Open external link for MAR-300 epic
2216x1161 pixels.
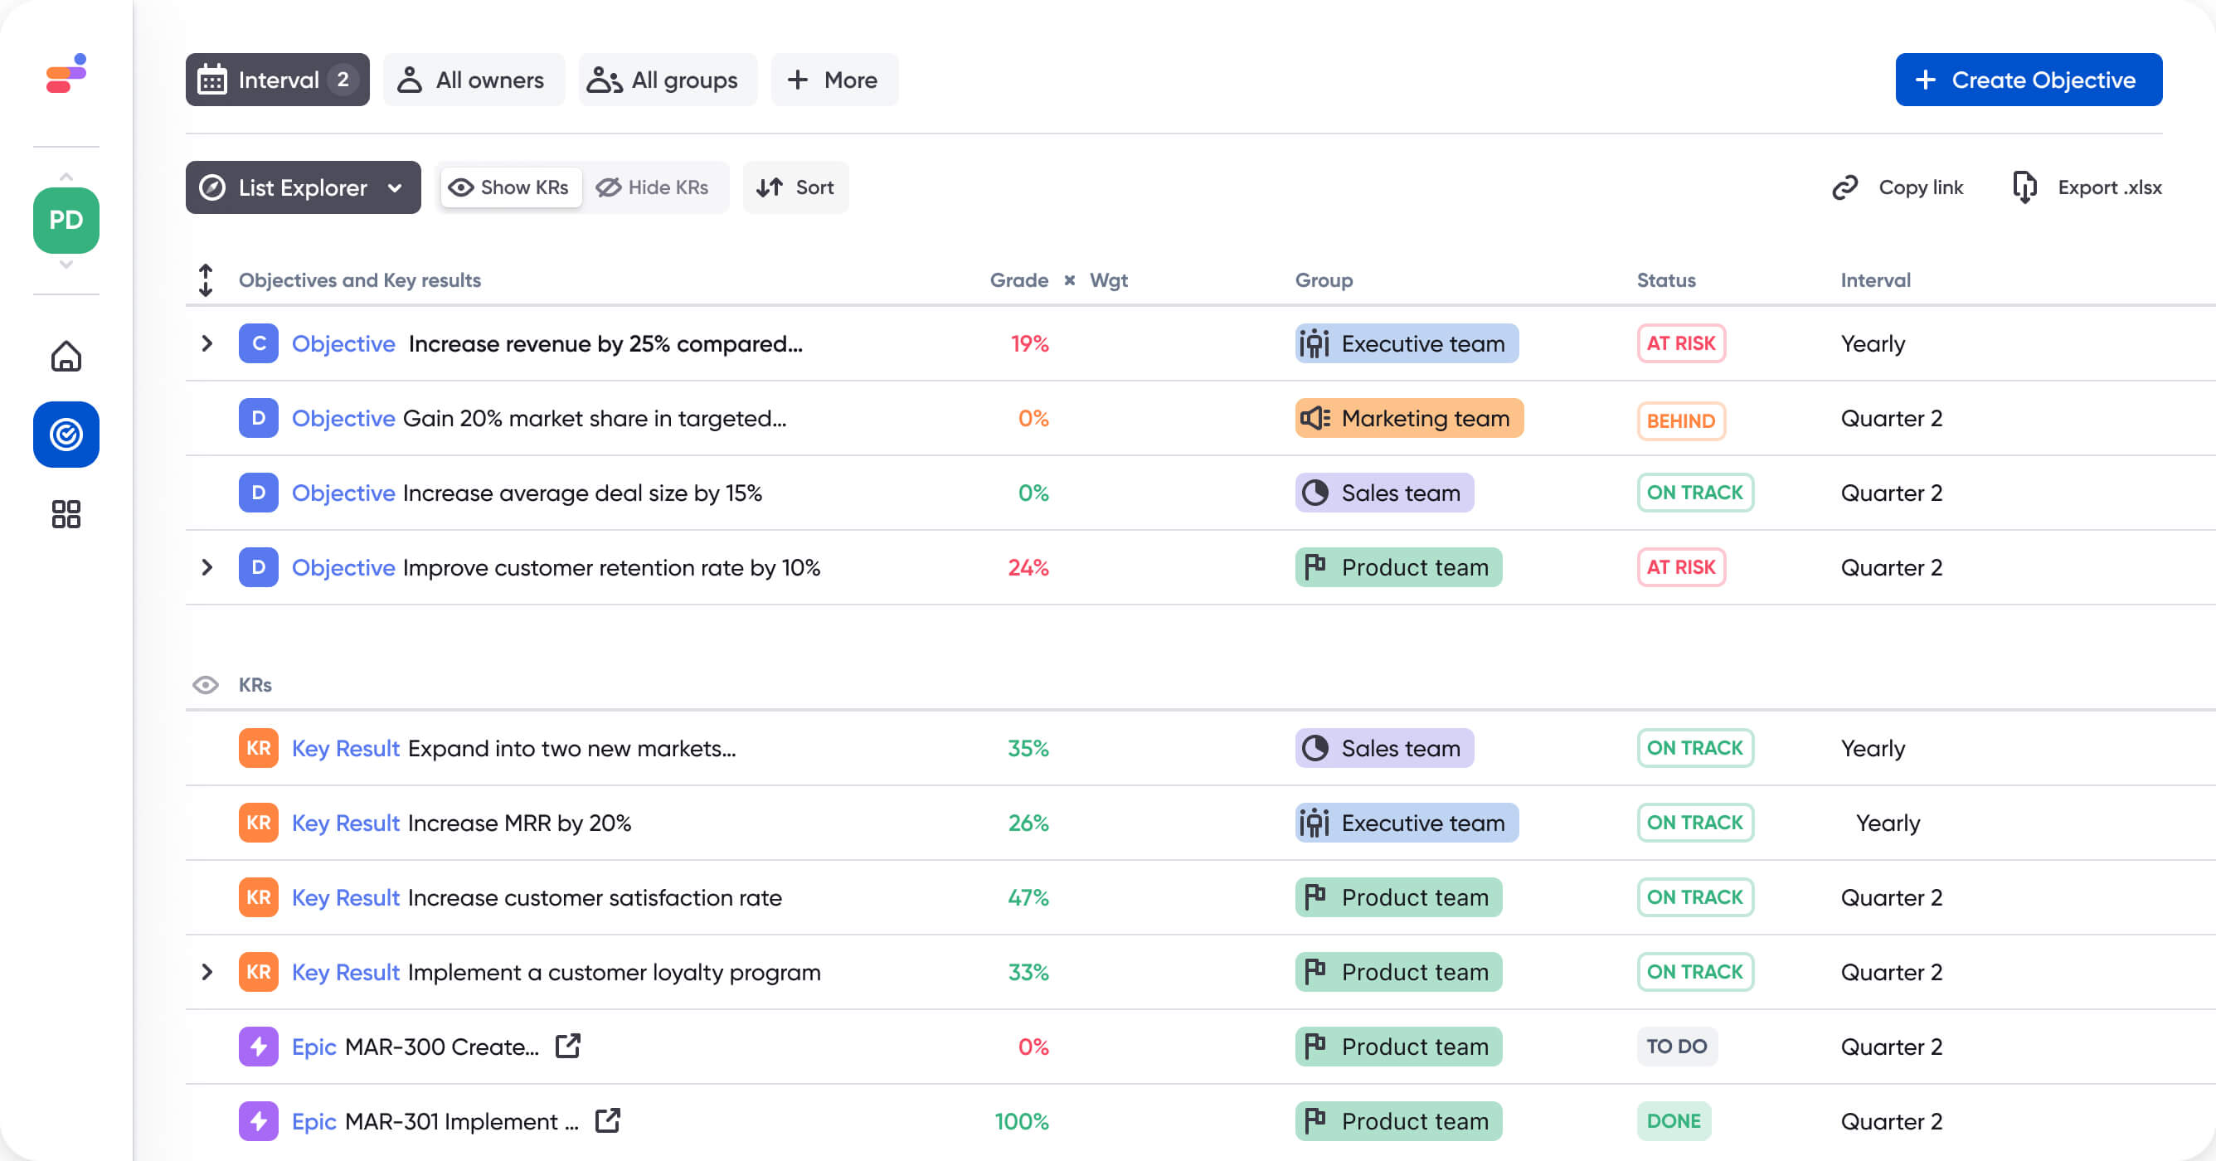click(x=568, y=1046)
